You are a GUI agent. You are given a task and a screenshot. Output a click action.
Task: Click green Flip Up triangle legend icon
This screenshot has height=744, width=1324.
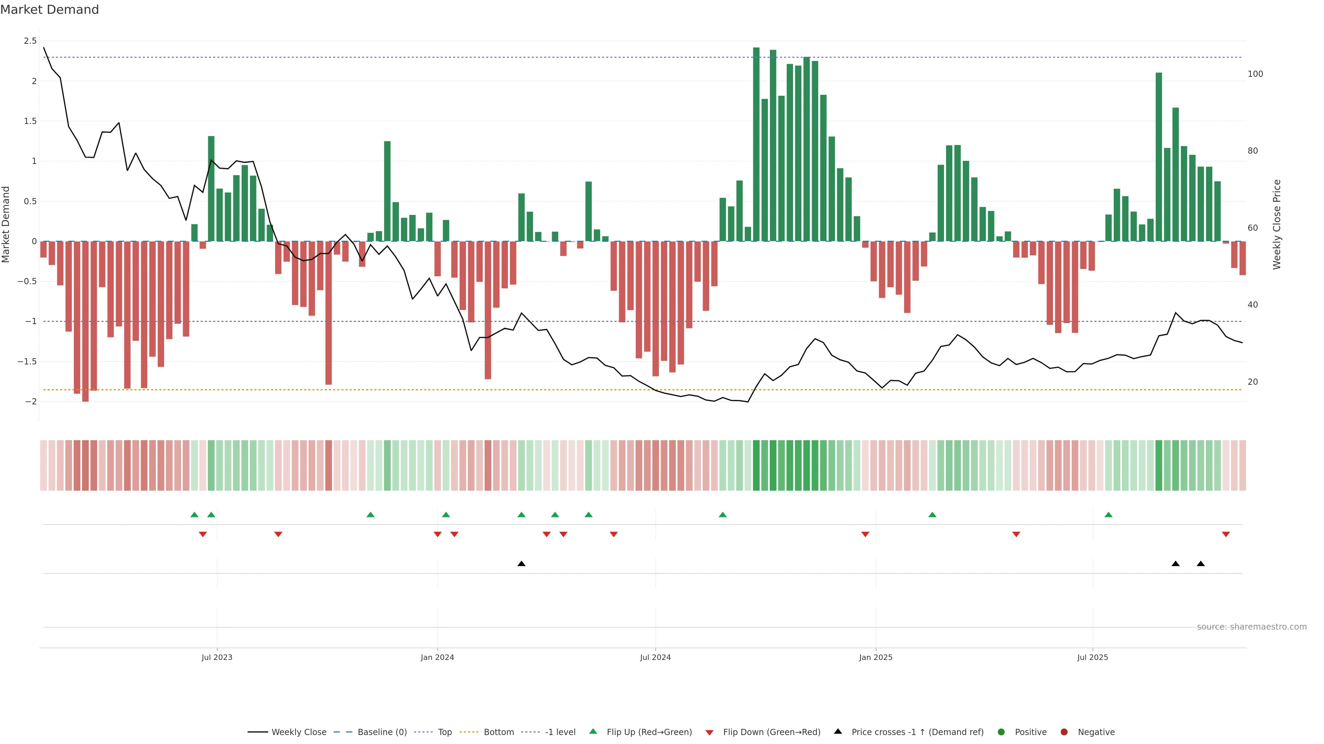coord(593,731)
